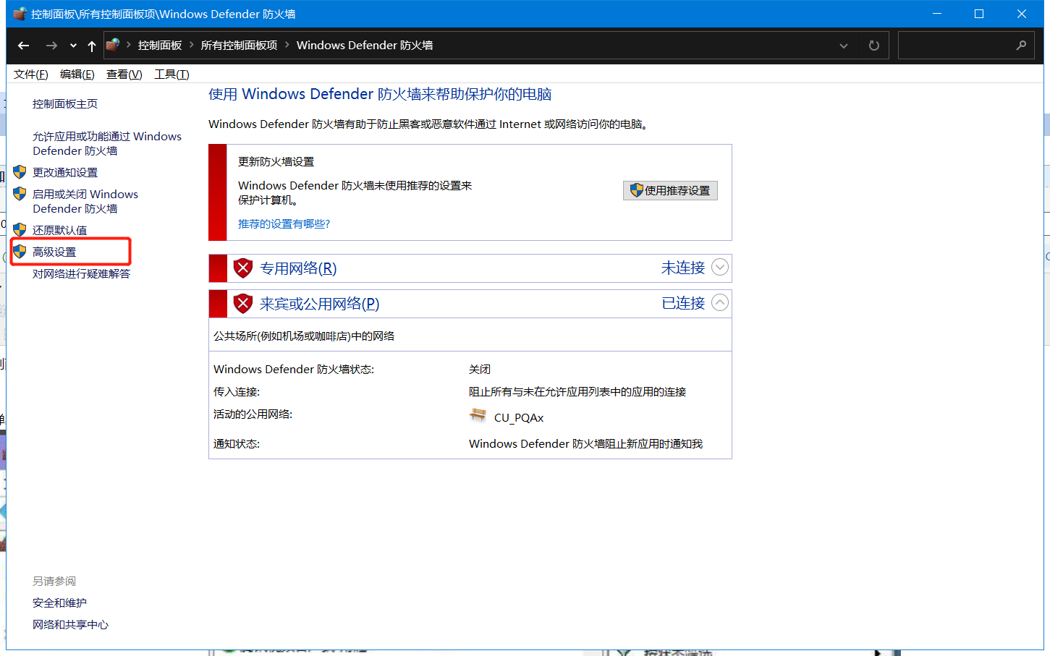Close the firewall window
The width and height of the screenshot is (1050, 656).
pos(1022,14)
